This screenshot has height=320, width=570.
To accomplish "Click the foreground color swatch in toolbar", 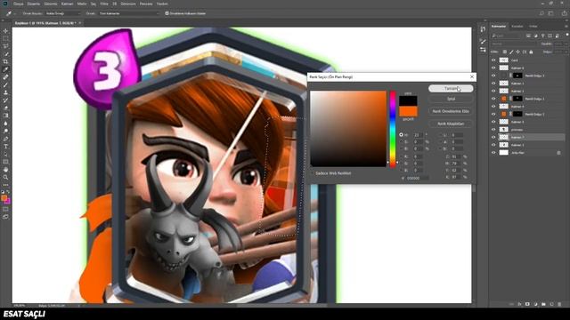I will click(x=4, y=197).
